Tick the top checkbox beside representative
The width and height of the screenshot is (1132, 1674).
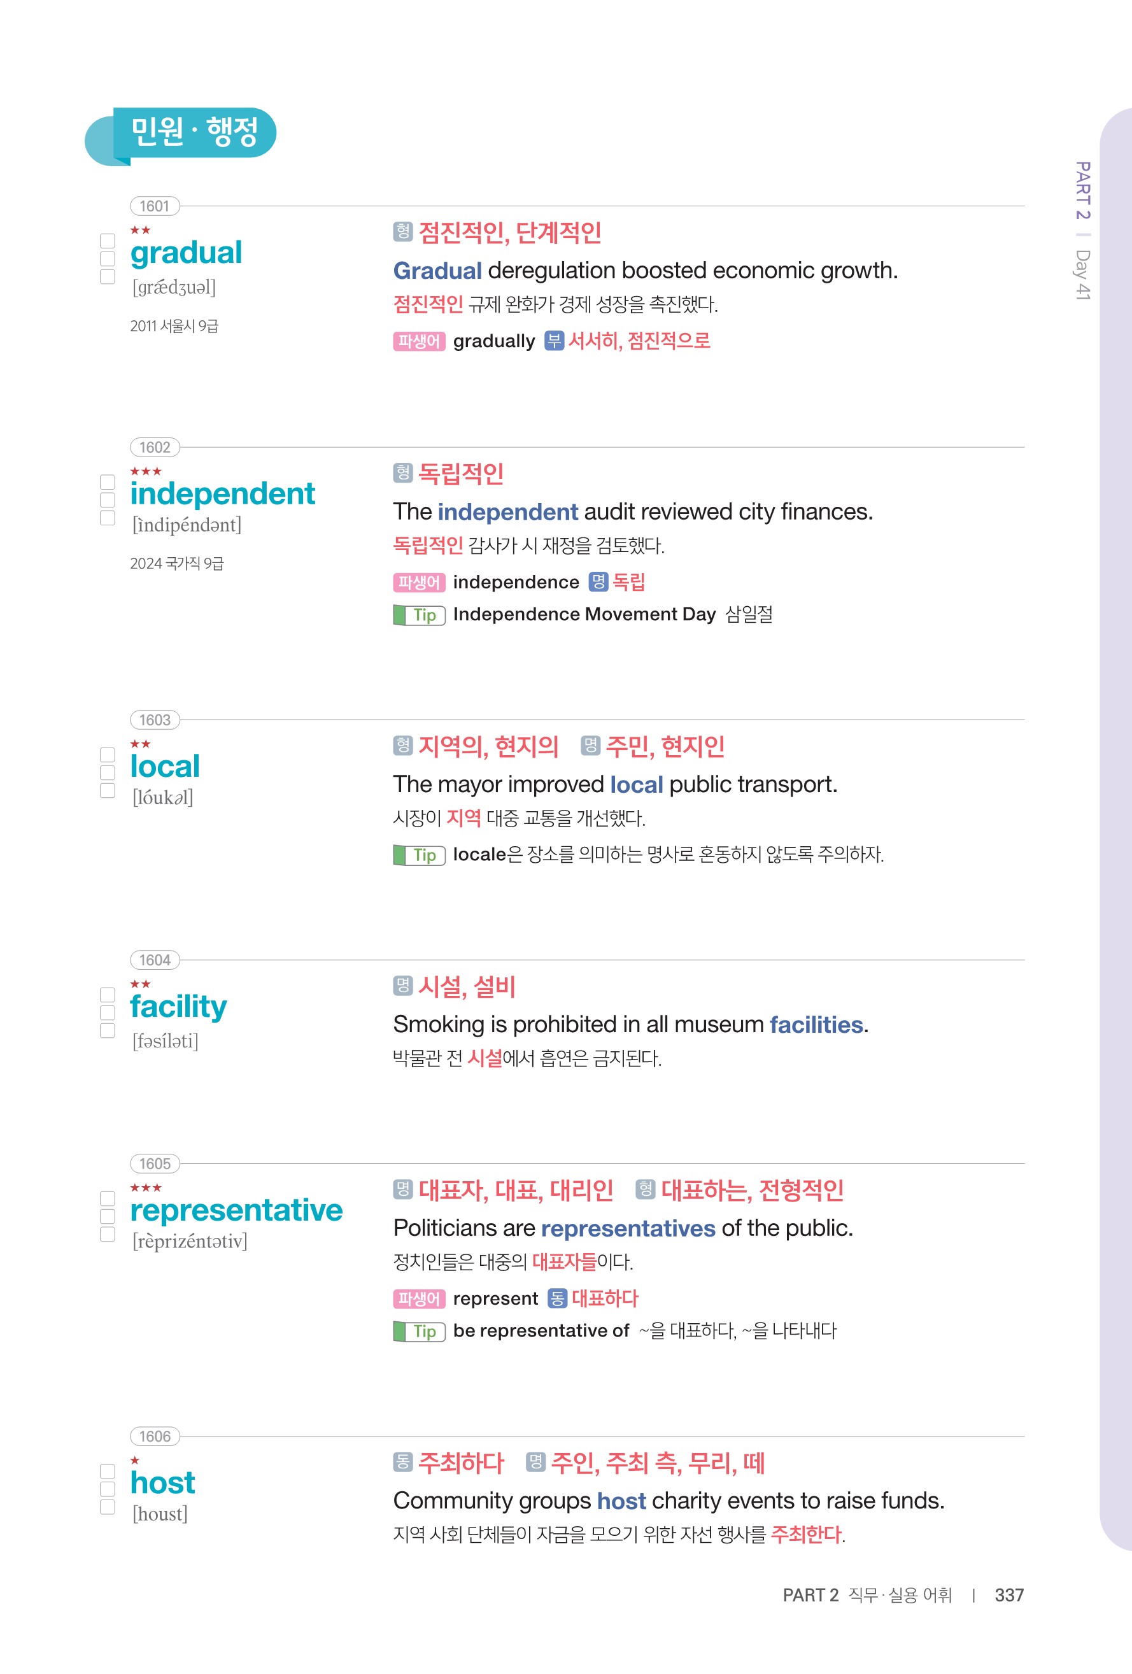[108, 1198]
